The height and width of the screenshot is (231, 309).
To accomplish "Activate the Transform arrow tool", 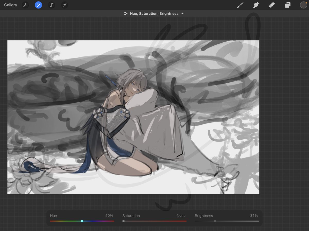I will pyautogui.click(x=65, y=5).
